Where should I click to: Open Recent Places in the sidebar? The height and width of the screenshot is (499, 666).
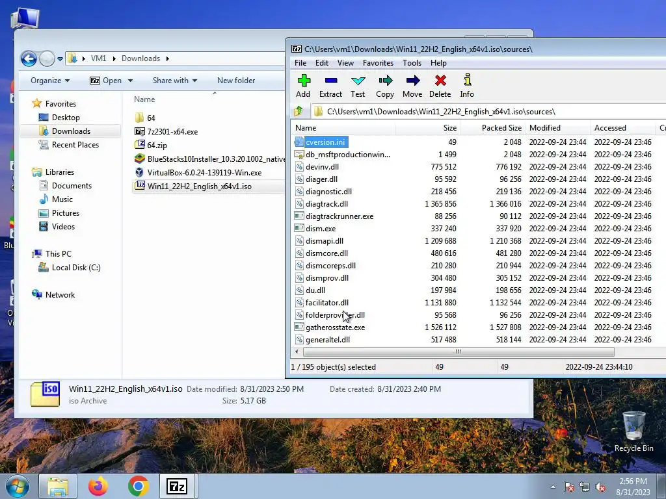point(75,145)
